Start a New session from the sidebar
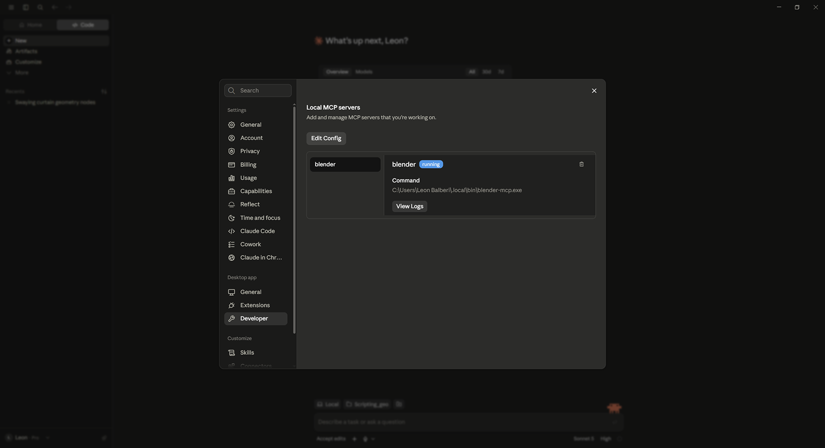This screenshot has height=448, width=825. click(x=56, y=41)
